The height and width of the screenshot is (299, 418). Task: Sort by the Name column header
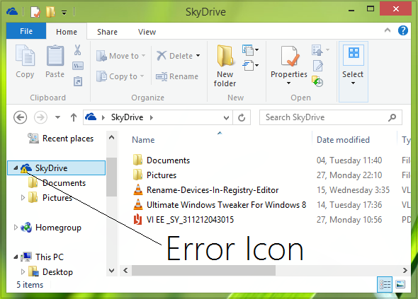[143, 140]
